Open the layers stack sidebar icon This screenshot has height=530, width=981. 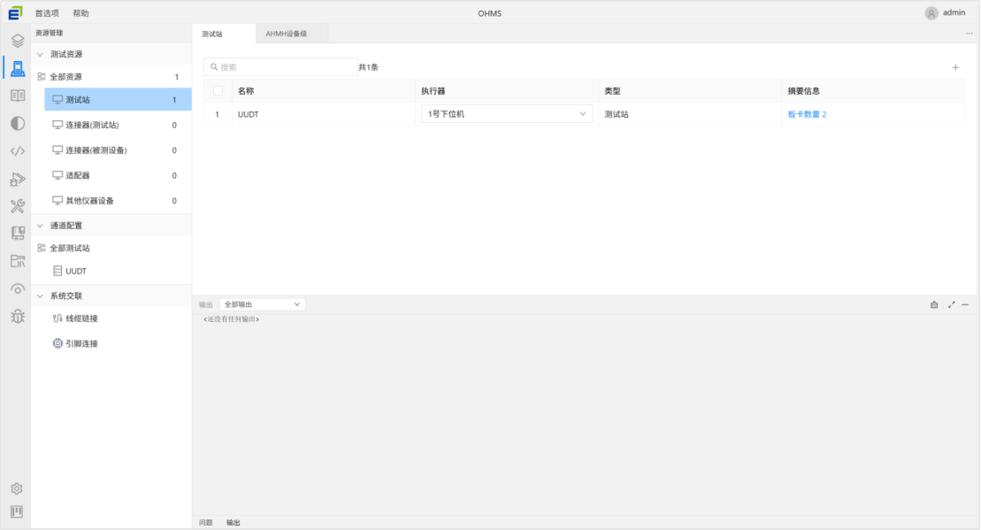[18, 41]
